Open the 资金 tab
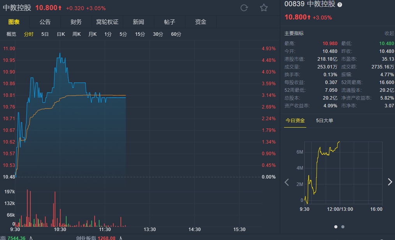The image size is (395, 240). coord(201,22)
